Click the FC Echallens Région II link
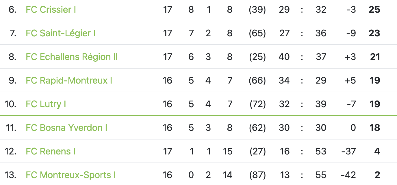The width and height of the screenshot is (397, 185). 72,57
